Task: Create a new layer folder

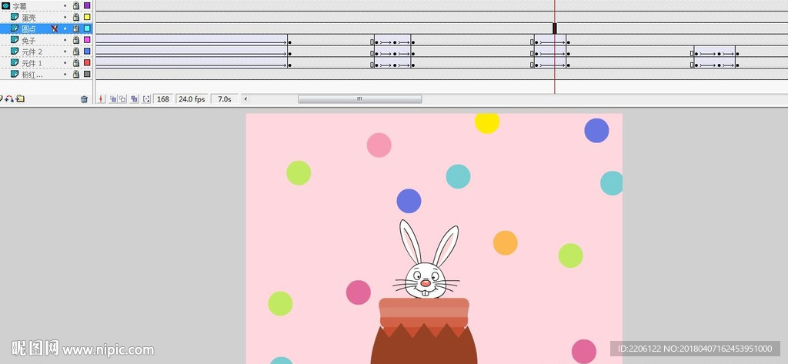Action: tap(20, 99)
